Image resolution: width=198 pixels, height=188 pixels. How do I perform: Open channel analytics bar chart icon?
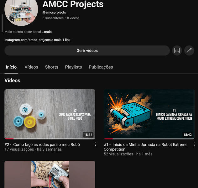(x=177, y=50)
